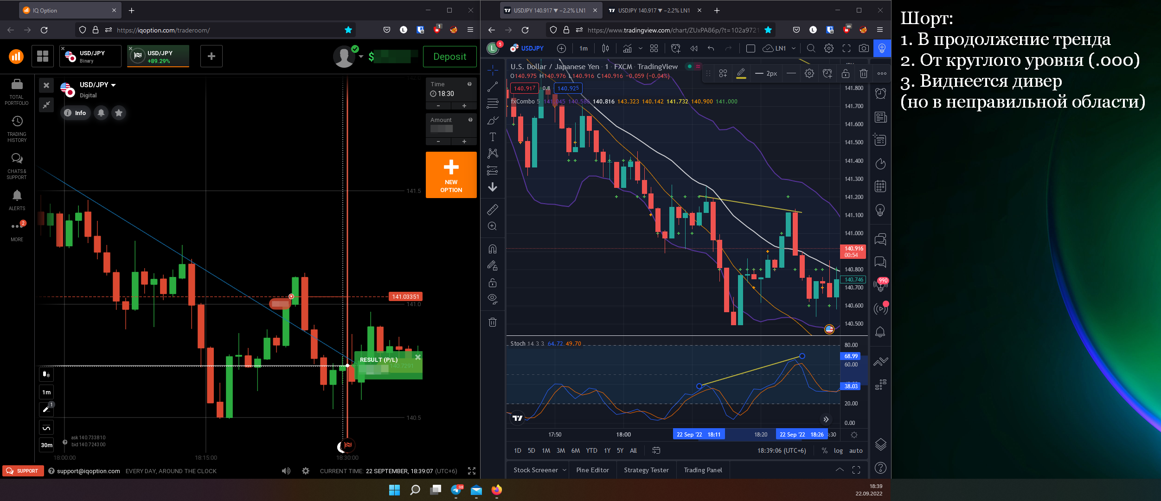Toggle log scale on the chart
The height and width of the screenshot is (501, 1161).
click(x=838, y=450)
